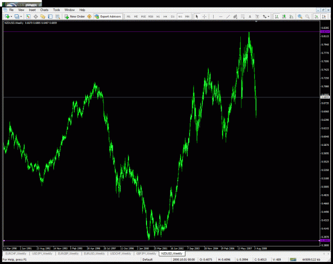Click the Profiles toolbar icon
This screenshot has width=333, height=264.
pos(17,16)
